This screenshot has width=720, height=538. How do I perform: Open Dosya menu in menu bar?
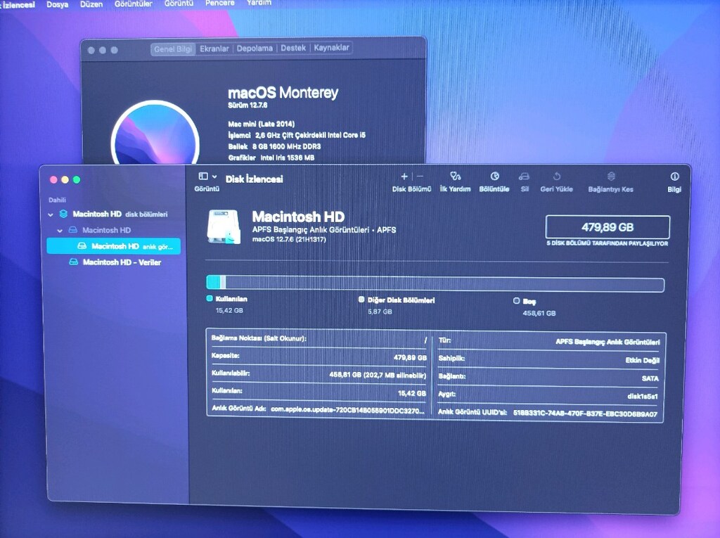click(x=58, y=5)
